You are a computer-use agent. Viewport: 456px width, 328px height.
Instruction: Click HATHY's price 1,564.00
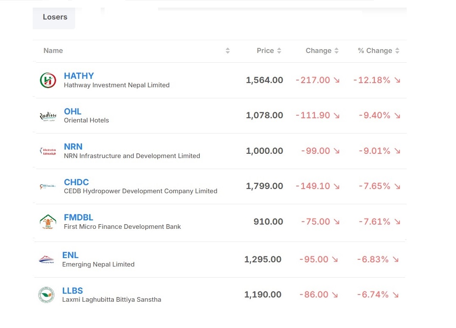[x=264, y=80]
